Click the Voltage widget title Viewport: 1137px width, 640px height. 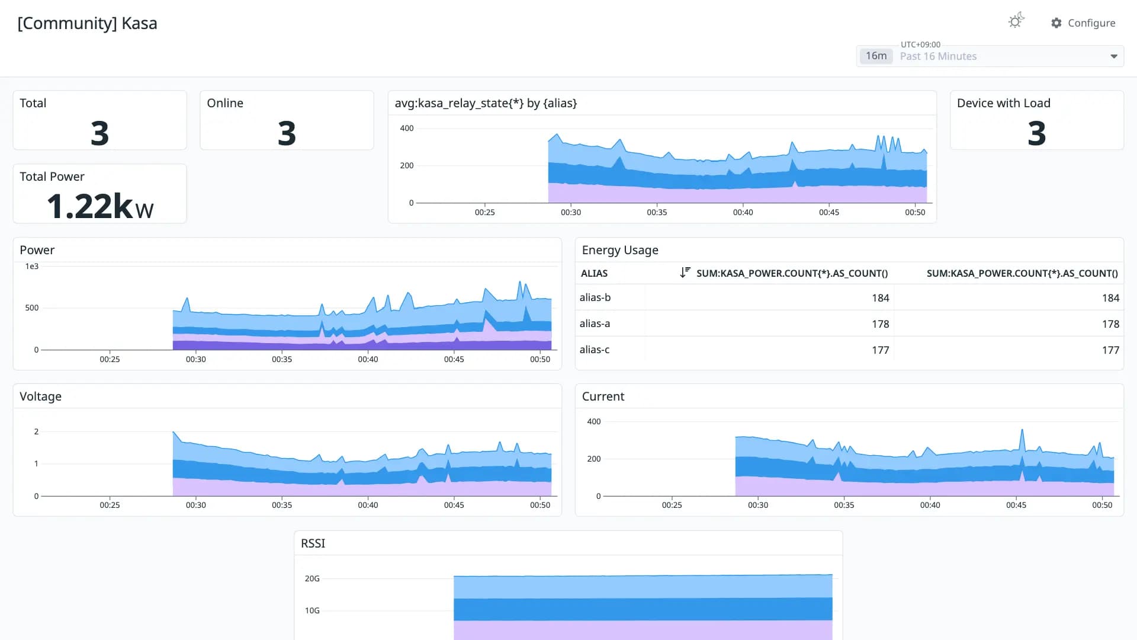[40, 396]
